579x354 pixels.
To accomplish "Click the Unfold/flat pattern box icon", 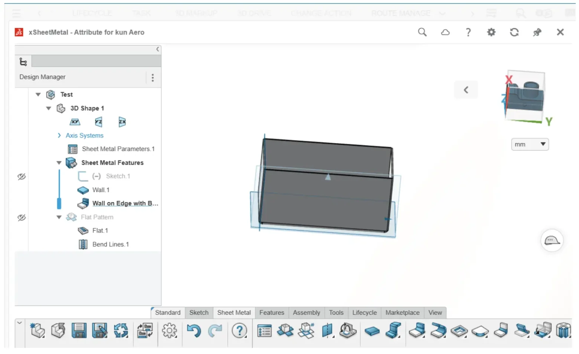I will 285,331.
